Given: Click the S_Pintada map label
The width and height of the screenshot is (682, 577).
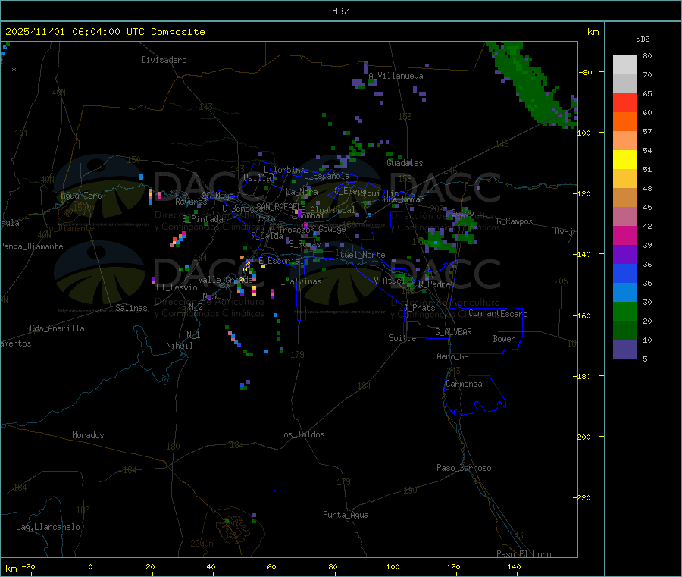Looking at the screenshot, I should tap(202, 219).
